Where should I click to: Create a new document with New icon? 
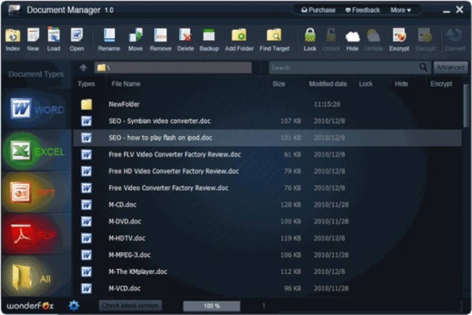point(33,35)
